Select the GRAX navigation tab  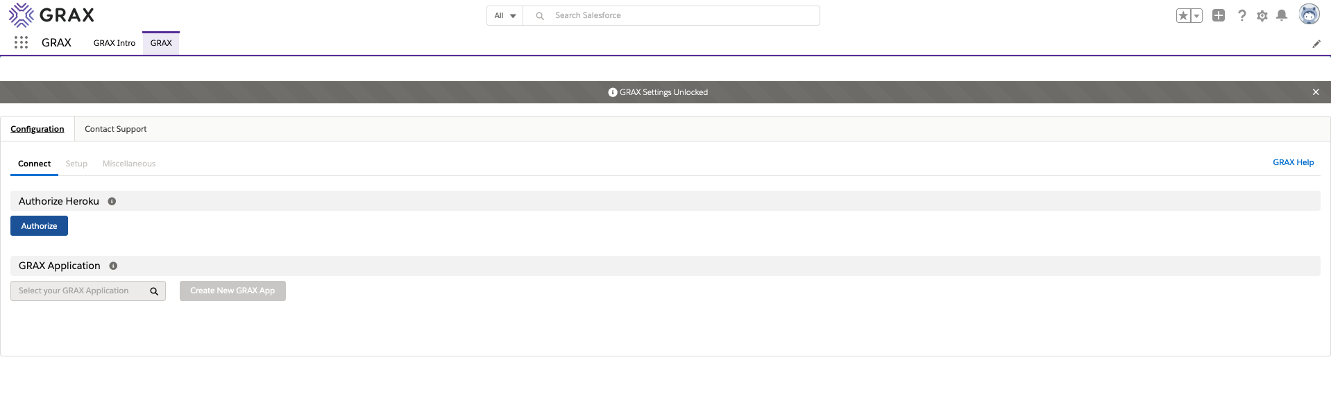point(161,43)
